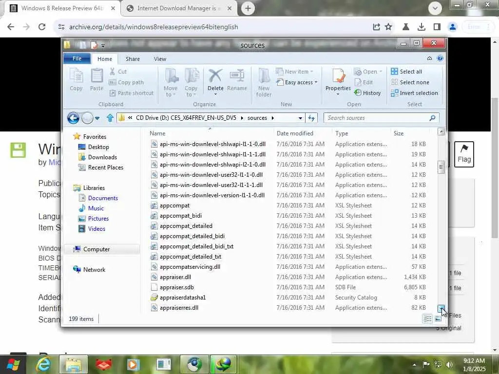
Task: Click the Copy icon in the Clipboard group
Action: tap(76, 80)
